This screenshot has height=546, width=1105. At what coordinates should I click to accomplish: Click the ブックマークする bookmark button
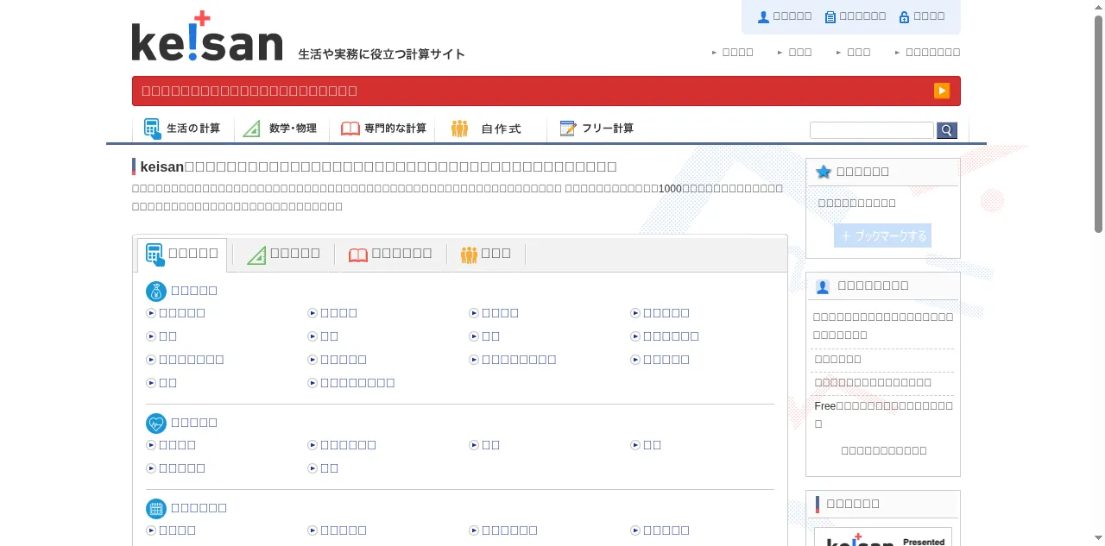(882, 235)
